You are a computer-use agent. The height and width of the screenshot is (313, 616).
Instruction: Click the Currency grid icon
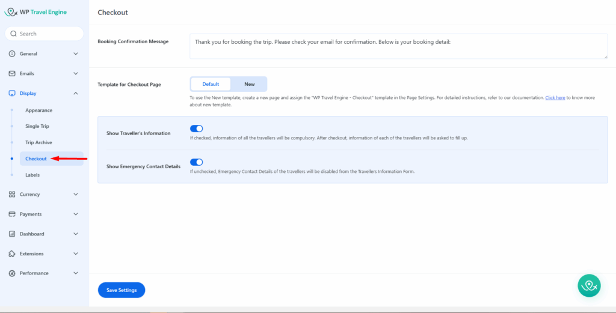click(x=12, y=195)
